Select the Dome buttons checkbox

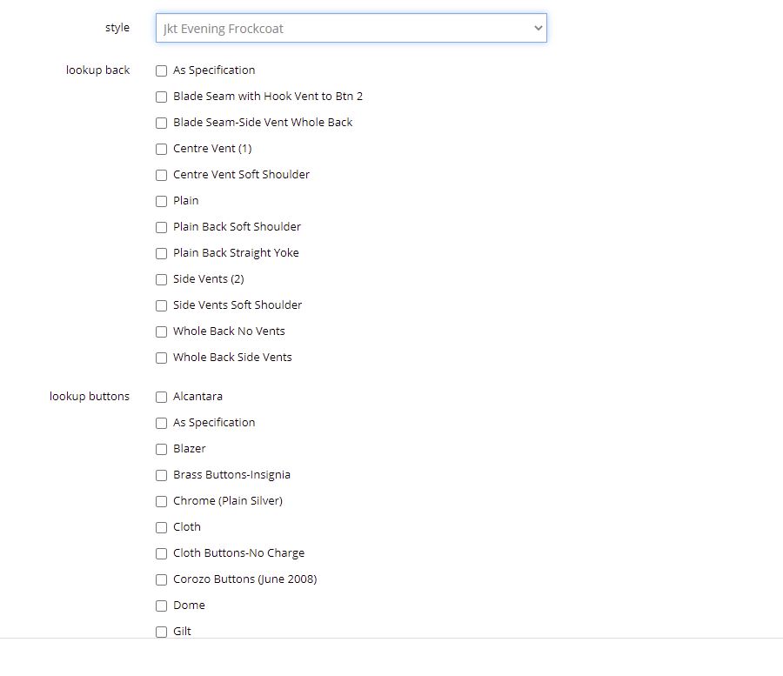tap(161, 606)
